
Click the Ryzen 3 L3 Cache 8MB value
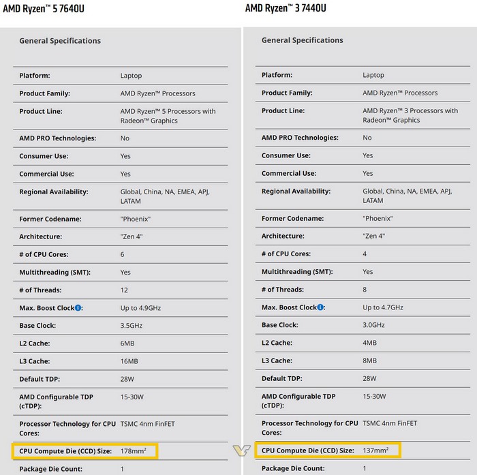[372, 361]
